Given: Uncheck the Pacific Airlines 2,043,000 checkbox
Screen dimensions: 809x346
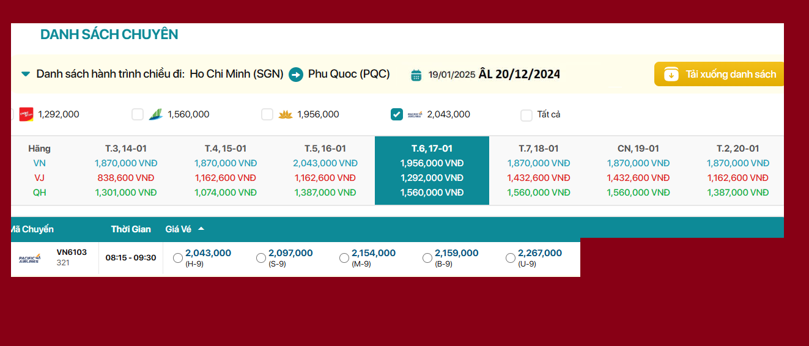Looking at the screenshot, I should (x=397, y=114).
